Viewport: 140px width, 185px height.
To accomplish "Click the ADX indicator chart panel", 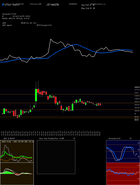I will point(17,151).
